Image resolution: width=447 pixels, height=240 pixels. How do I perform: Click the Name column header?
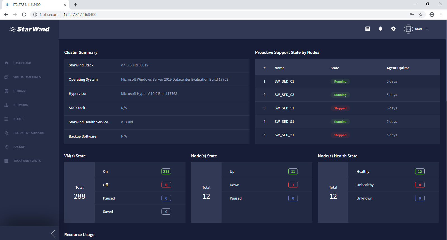tap(279, 68)
